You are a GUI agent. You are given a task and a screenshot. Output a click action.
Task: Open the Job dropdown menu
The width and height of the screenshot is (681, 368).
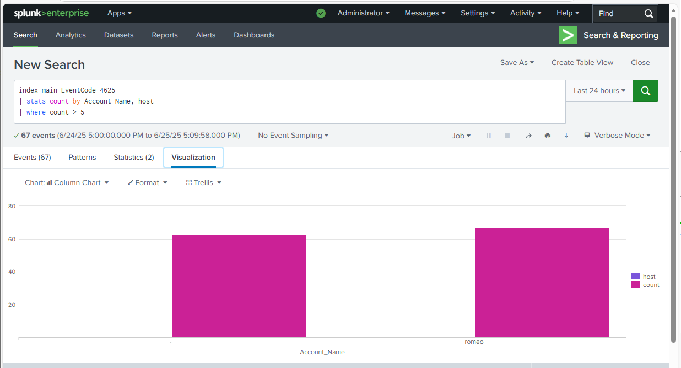pyautogui.click(x=461, y=136)
